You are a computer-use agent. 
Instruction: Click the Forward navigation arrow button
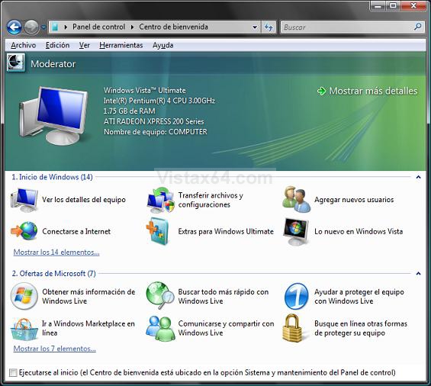(x=31, y=27)
